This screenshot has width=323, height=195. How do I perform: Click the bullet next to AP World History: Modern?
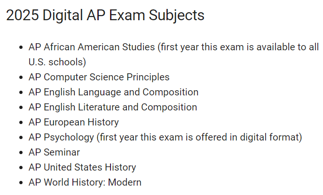(21, 183)
